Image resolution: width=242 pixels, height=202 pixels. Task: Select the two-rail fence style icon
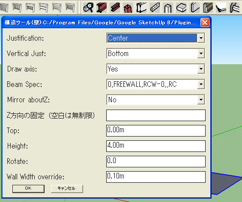coord(43,8)
